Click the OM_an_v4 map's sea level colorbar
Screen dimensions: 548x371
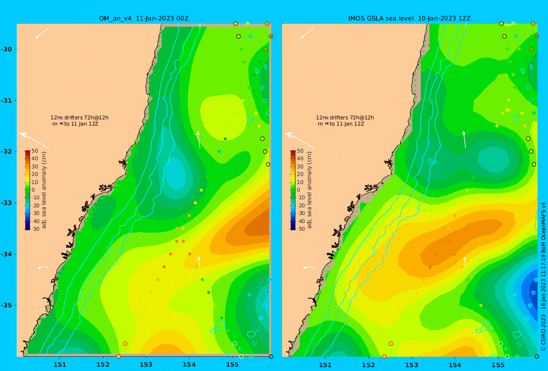tap(28, 190)
